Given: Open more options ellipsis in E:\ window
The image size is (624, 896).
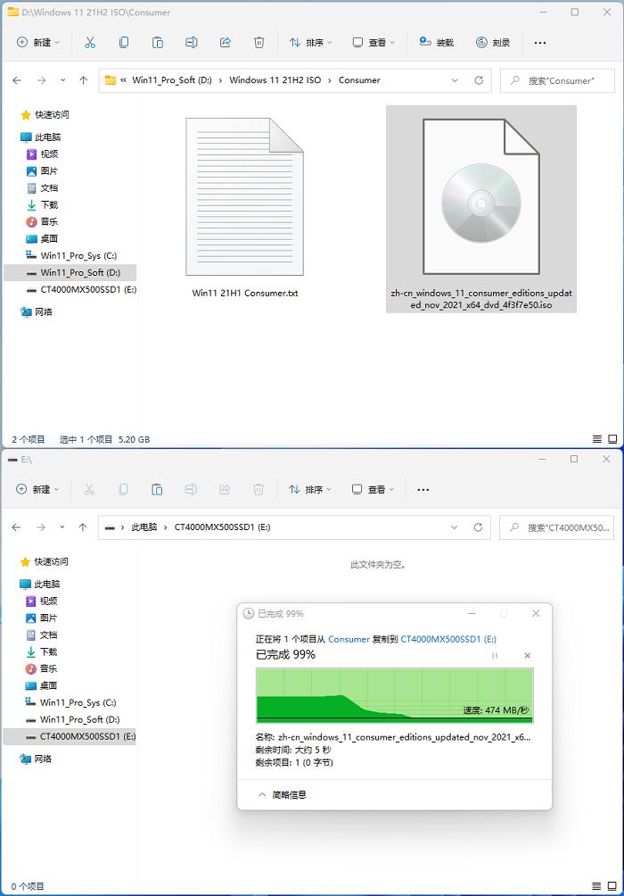Looking at the screenshot, I should 423,490.
